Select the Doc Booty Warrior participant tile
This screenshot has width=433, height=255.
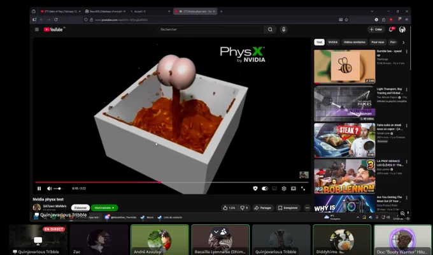click(402, 240)
